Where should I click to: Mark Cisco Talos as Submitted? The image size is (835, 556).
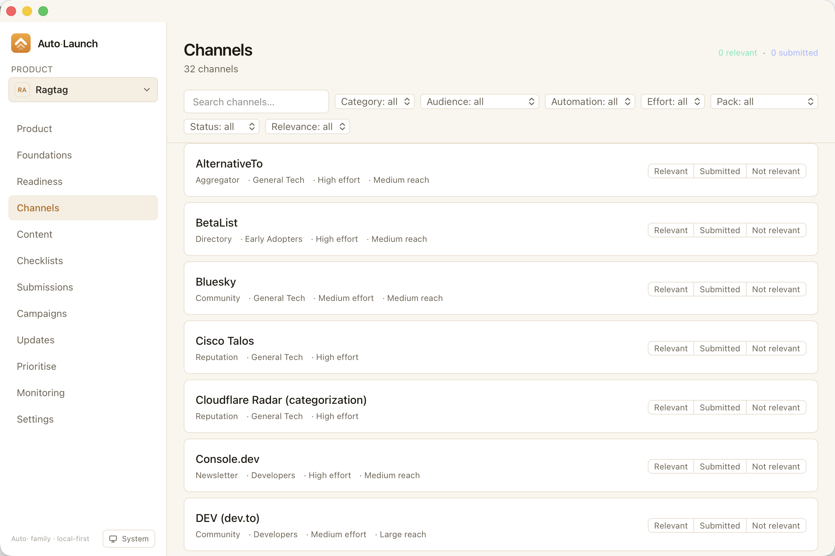click(x=719, y=349)
